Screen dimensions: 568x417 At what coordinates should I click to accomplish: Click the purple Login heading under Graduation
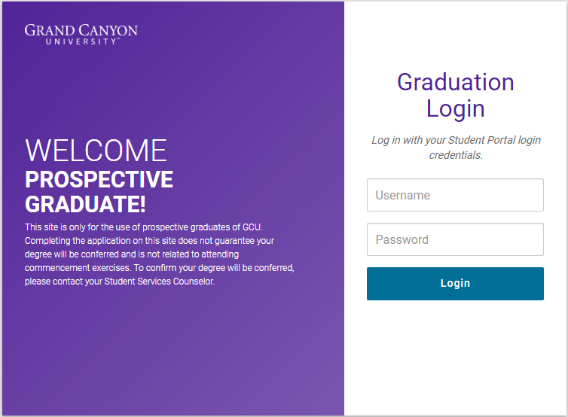[x=455, y=109]
